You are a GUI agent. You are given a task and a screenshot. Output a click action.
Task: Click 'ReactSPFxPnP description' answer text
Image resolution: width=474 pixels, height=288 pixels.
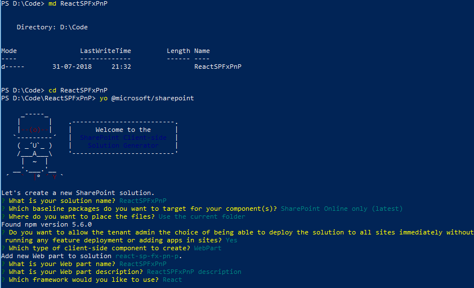point(194,272)
